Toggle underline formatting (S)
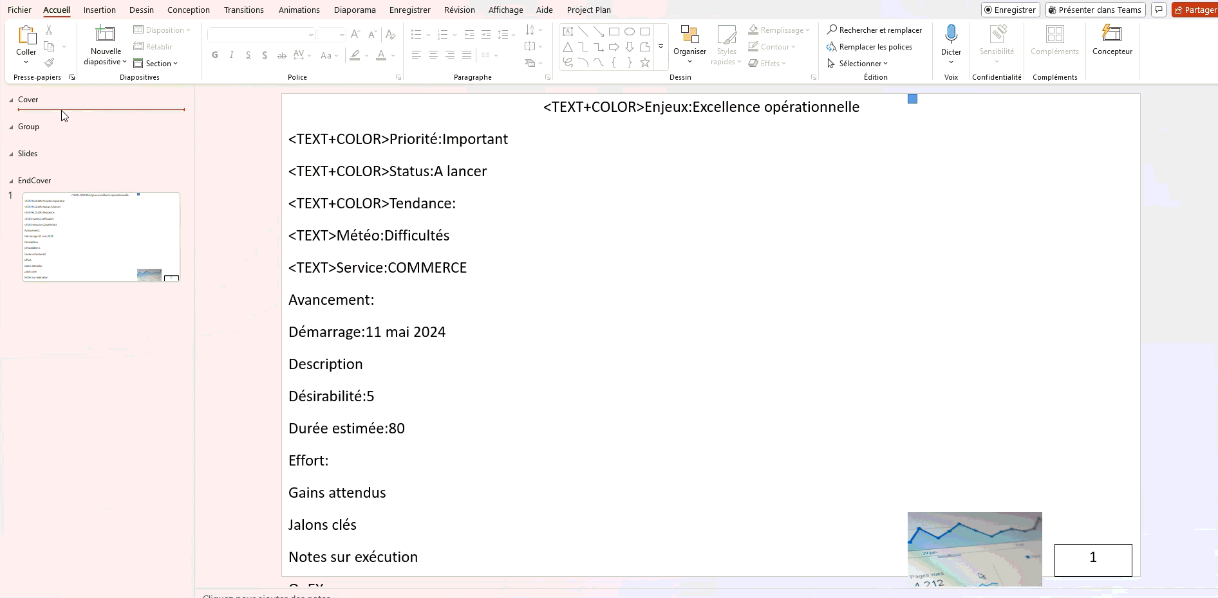The image size is (1218, 598). pos(248,55)
